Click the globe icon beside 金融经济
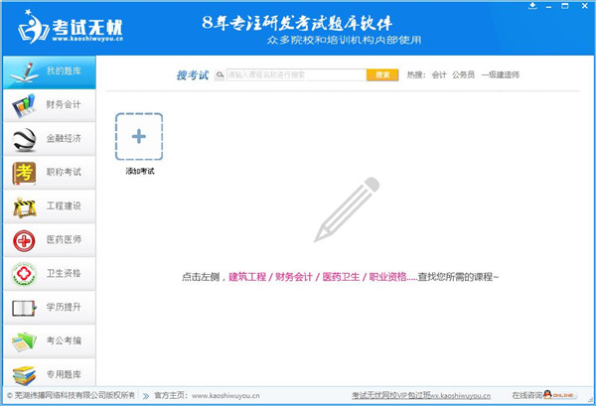 pos(24,139)
